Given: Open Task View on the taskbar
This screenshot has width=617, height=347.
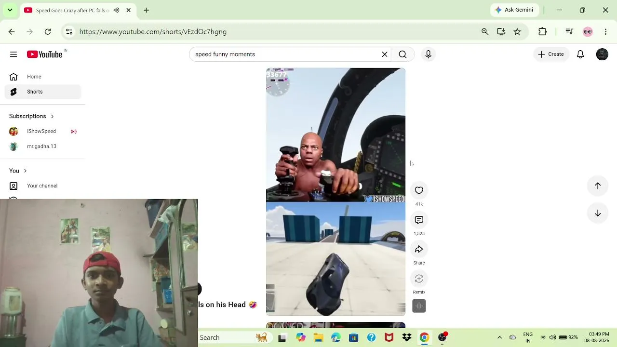Looking at the screenshot, I should click(x=282, y=338).
